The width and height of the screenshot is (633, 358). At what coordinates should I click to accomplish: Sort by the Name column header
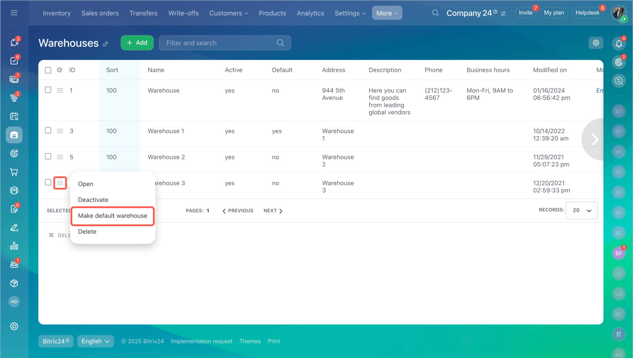click(156, 70)
